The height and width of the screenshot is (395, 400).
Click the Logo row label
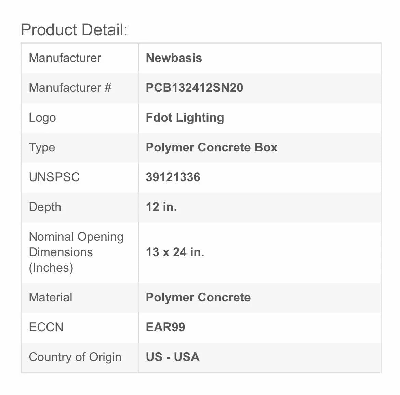pos(42,118)
